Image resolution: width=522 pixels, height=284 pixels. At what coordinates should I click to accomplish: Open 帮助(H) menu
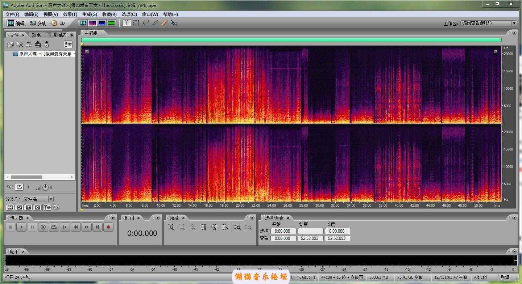(x=170, y=14)
